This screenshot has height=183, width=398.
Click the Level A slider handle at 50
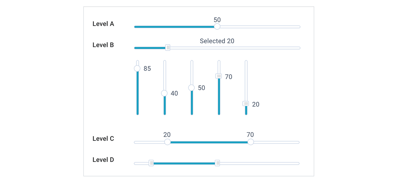[217, 27]
